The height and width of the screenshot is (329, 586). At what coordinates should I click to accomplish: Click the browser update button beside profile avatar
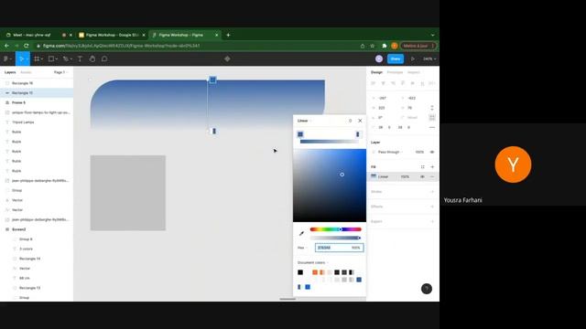click(x=418, y=46)
